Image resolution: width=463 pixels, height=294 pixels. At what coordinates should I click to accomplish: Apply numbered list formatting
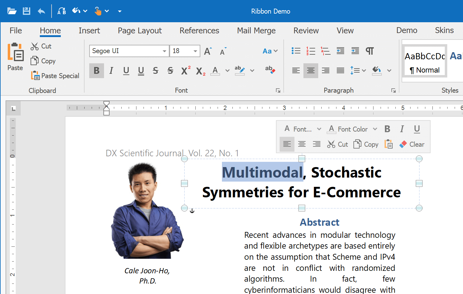(311, 51)
